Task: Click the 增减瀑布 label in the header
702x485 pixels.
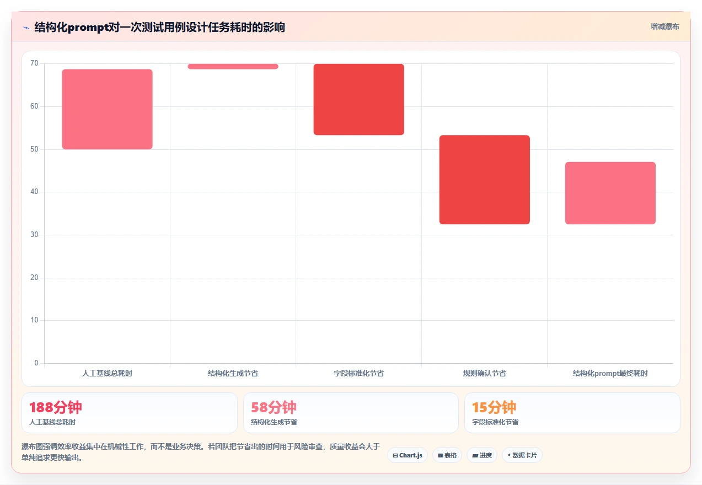Action: click(665, 26)
